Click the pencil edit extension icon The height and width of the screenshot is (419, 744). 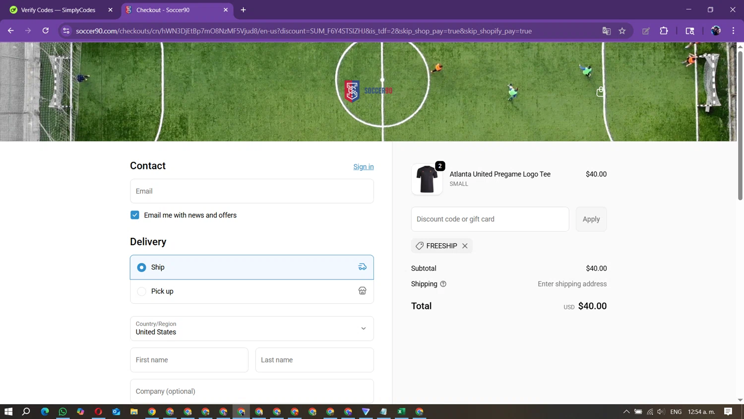click(646, 31)
